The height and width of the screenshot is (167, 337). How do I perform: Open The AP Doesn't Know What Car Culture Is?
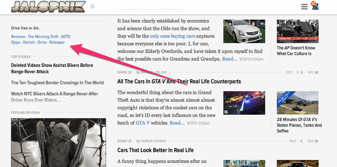tap(296, 51)
